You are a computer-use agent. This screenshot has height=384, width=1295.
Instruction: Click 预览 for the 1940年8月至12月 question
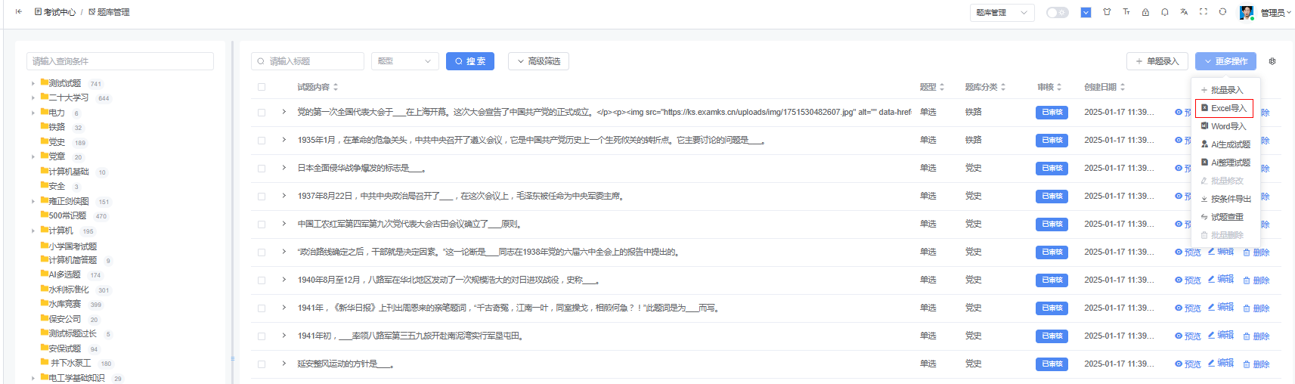(x=1188, y=280)
